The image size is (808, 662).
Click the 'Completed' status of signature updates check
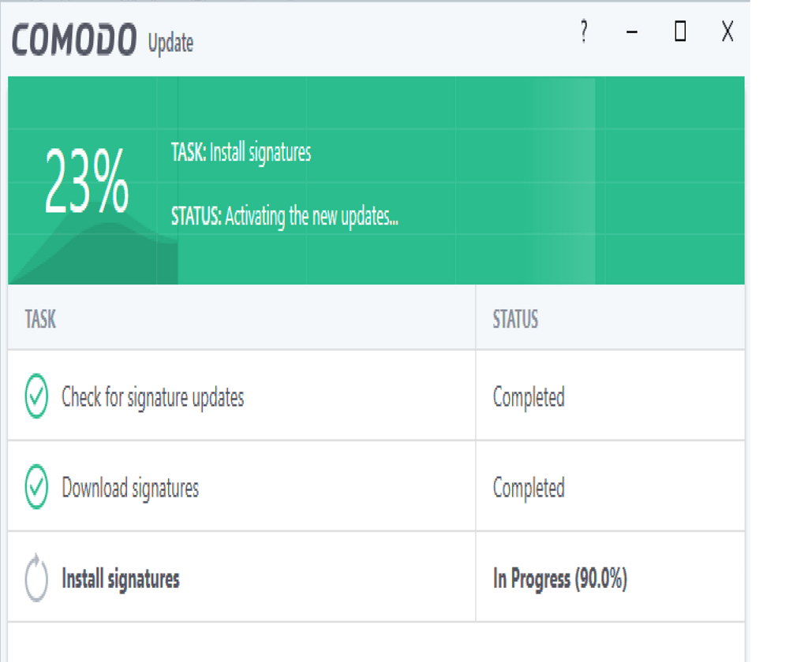528,397
